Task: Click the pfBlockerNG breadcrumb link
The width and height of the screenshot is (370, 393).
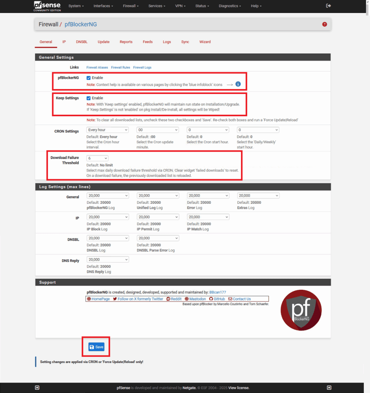Action: click(x=81, y=24)
